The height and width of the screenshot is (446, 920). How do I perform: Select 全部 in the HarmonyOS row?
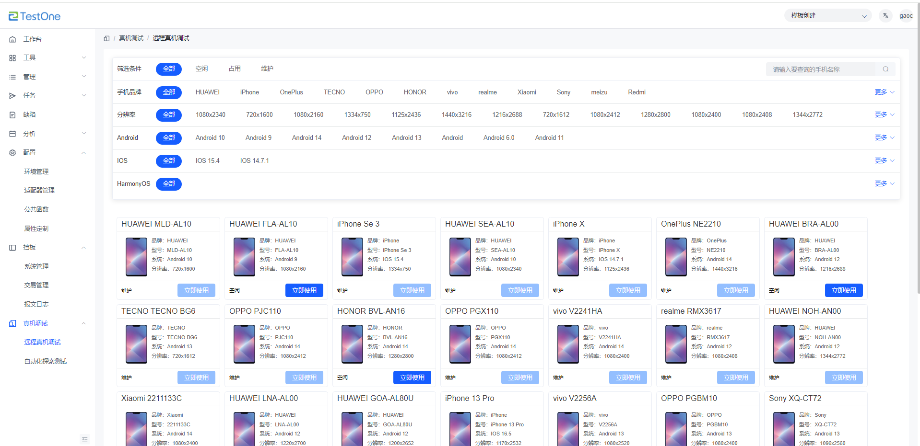[x=169, y=184]
